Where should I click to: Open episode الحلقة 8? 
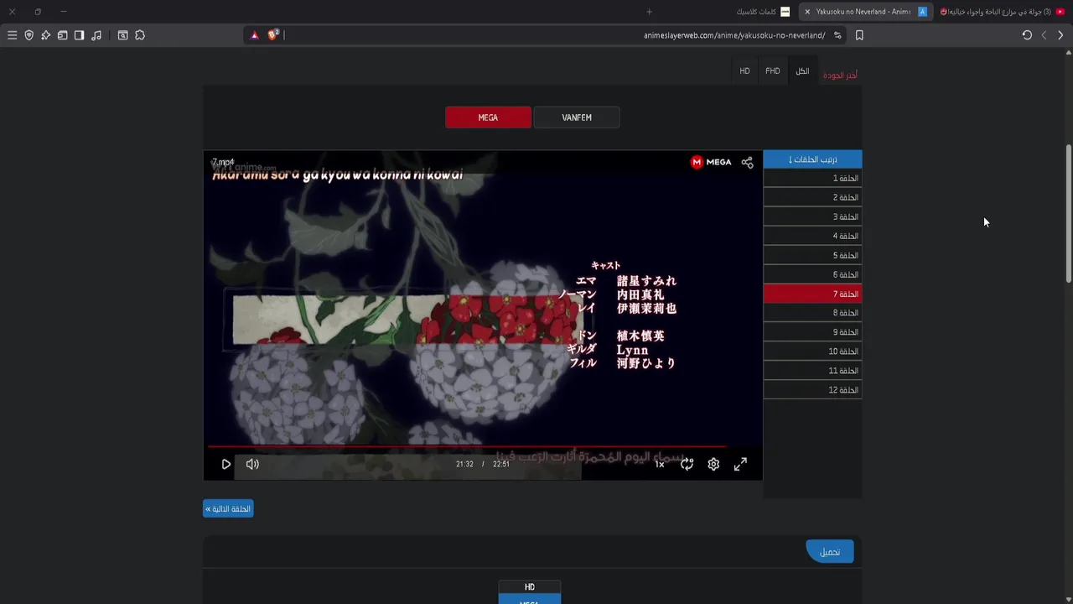tap(812, 313)
